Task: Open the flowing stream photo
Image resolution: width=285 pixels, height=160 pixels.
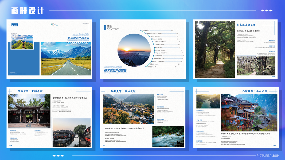Action: pyautogui.click(x=168, y=136)
